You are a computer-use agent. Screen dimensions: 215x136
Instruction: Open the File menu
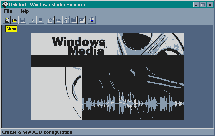point(8,11)
